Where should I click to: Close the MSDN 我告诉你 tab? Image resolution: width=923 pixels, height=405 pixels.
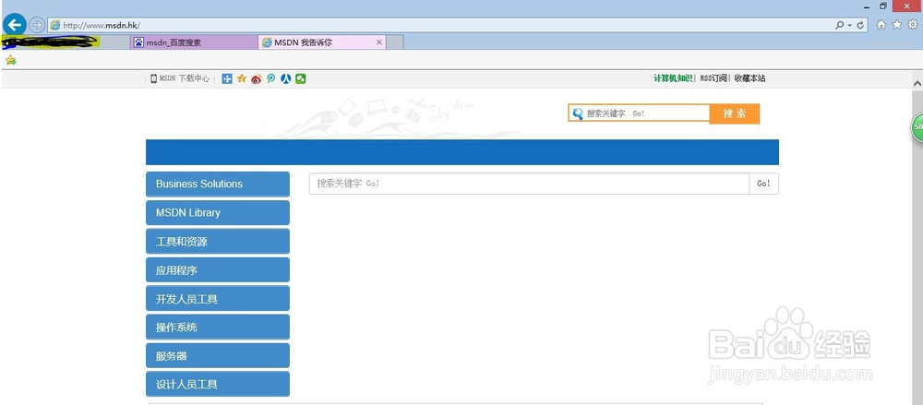click(x=378, y=42)
